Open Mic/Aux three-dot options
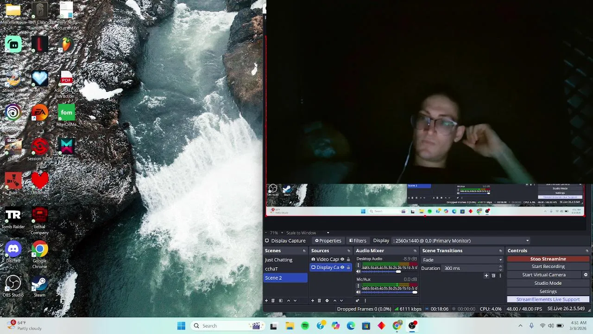Screen dimensions: 593x334 tap(358, 286)
